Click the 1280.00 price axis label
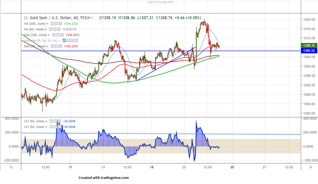318x184 pixels. pyautogui.click(x=309, y=113)
